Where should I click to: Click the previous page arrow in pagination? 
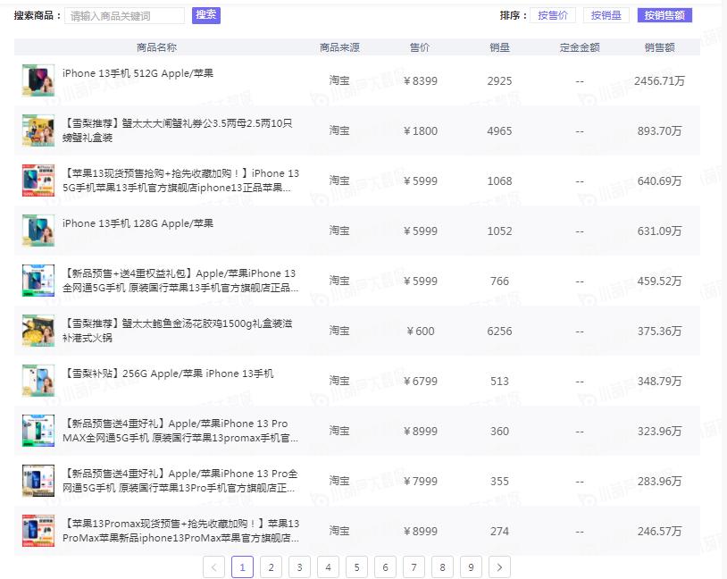tap(214, 566)
